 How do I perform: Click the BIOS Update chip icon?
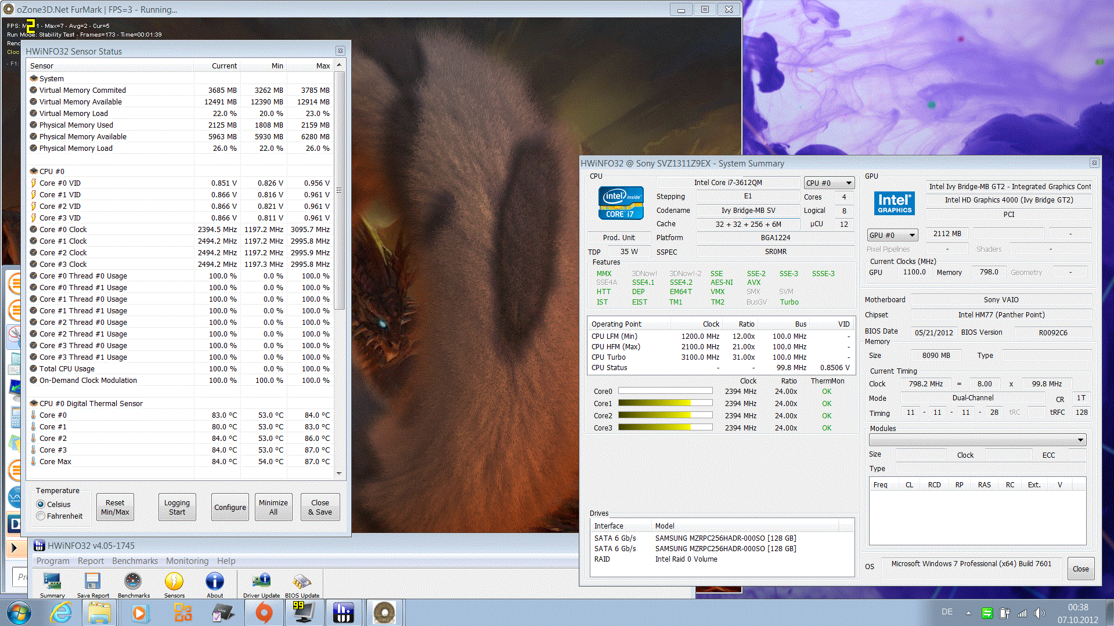click(x=302, y=584)
